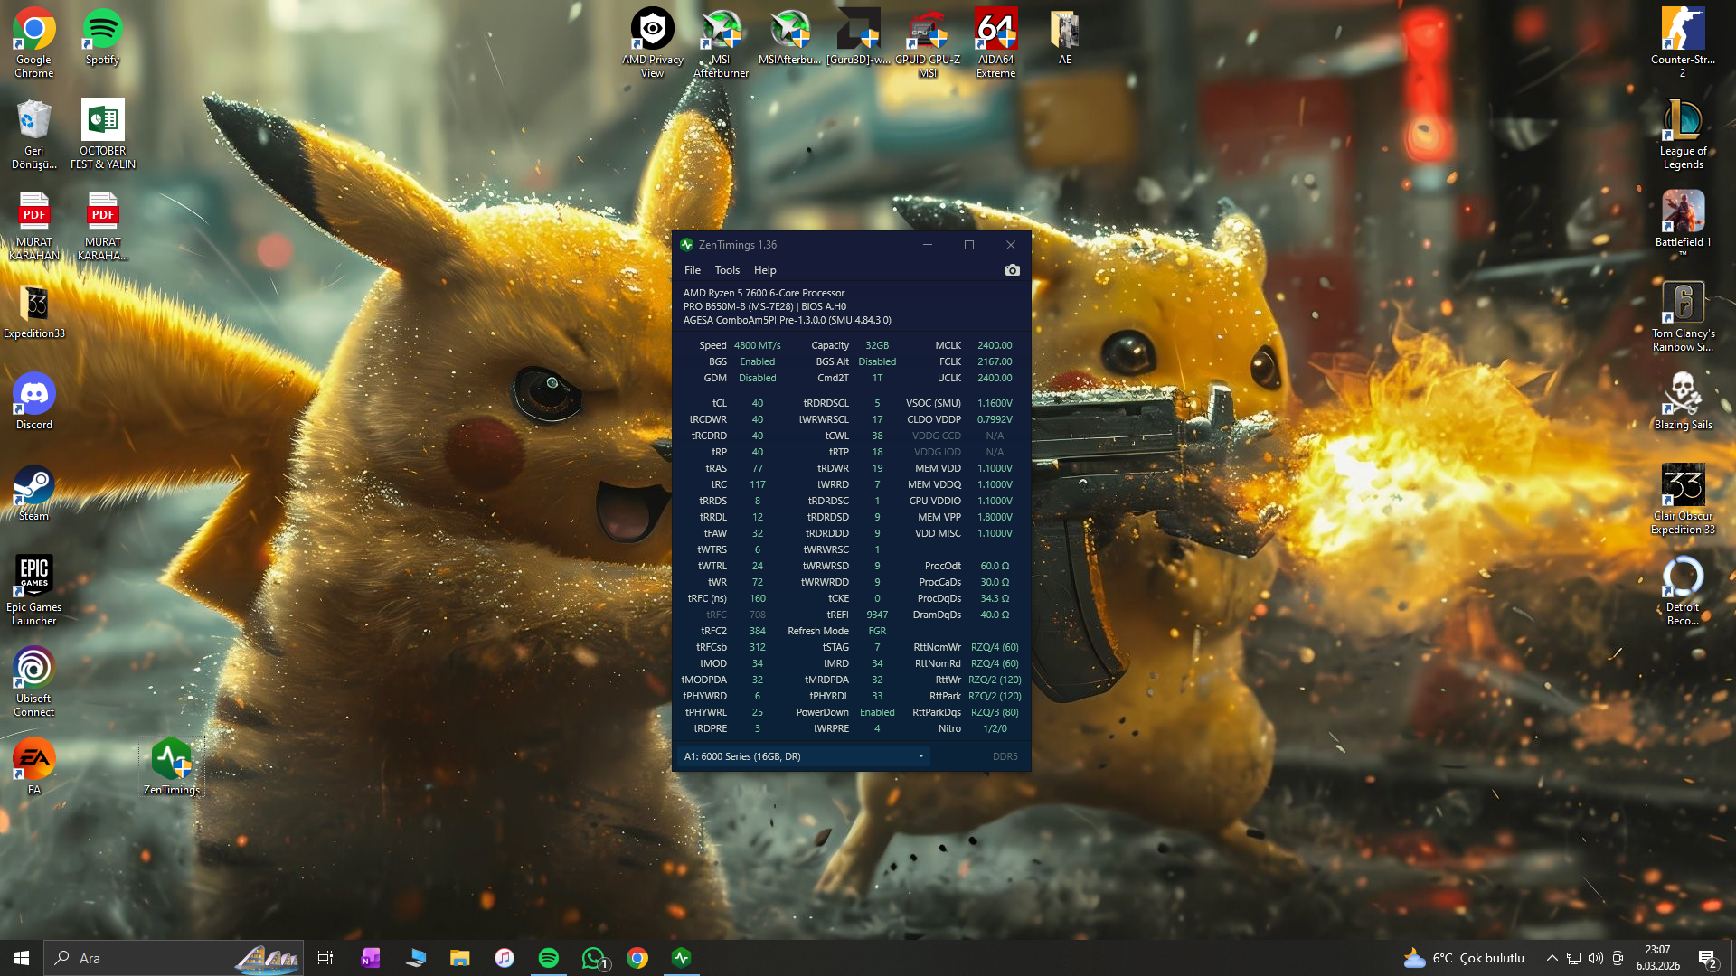Select the CPUID CPU-Z MSI shortcut
1736x976 pixels.
click(927, 42)
